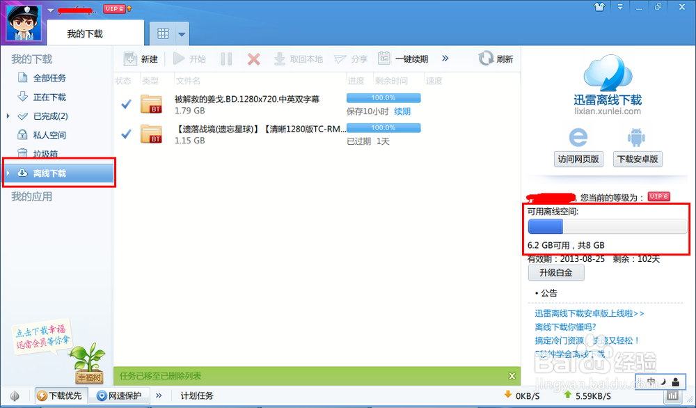The image size is (696, 408).
Task: Click the upload speed 5.59KB/S indicator
Action: 587,395
